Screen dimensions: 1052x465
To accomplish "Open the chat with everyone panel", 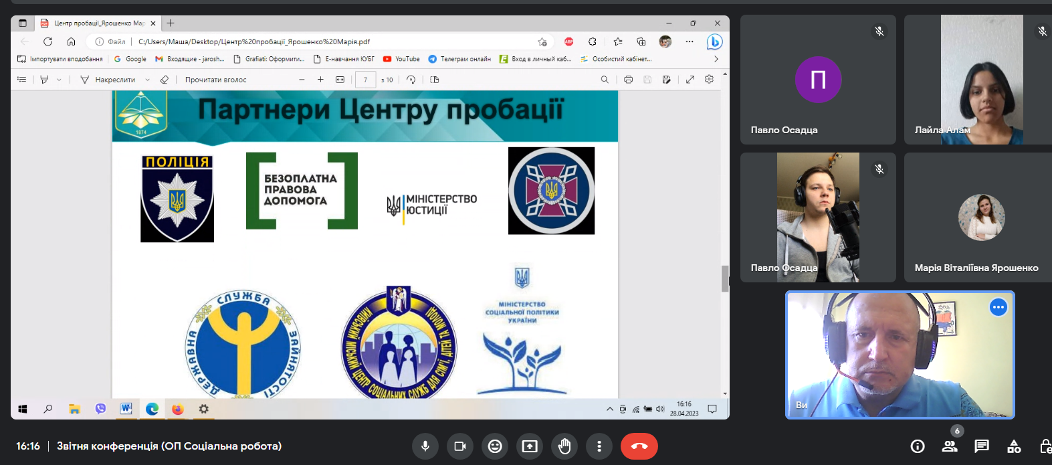I will click(x=982, y=446).
